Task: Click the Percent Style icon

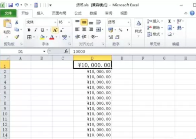Action: click(121, 30)
